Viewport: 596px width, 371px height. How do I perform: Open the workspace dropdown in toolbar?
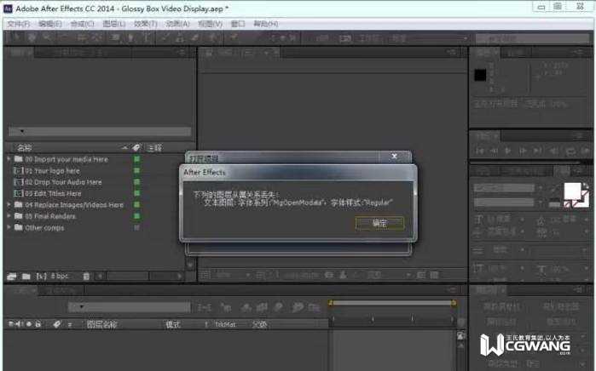(465, 38)
